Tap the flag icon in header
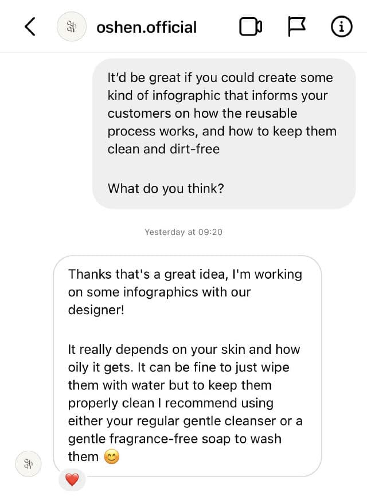Viewport: 367px width, 496px height. click(x=296, y=27)
